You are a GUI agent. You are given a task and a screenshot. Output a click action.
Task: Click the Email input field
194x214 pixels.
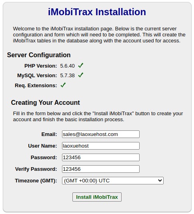(101, 134)
